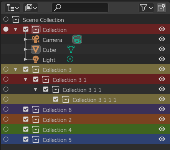170x150 pixels.
Task: Hide Collection 5 with eye icon
Action: (162, 139)
